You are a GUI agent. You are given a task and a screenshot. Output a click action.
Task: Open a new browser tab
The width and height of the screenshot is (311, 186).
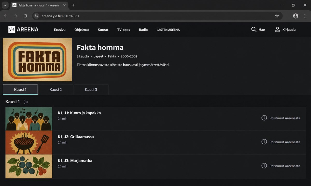click(x=73, y=5)
